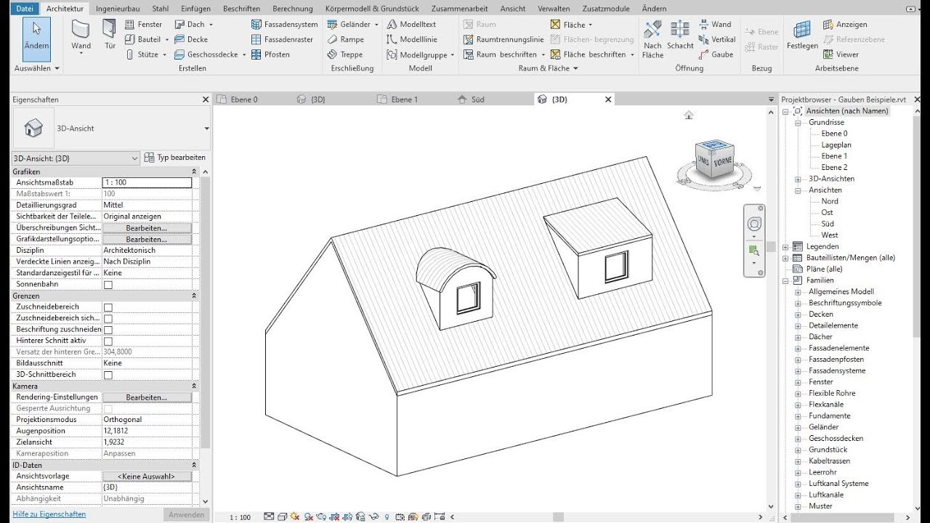Choose the Pfosten mullion tool
The image size is (930, 523).
(271, 54)
